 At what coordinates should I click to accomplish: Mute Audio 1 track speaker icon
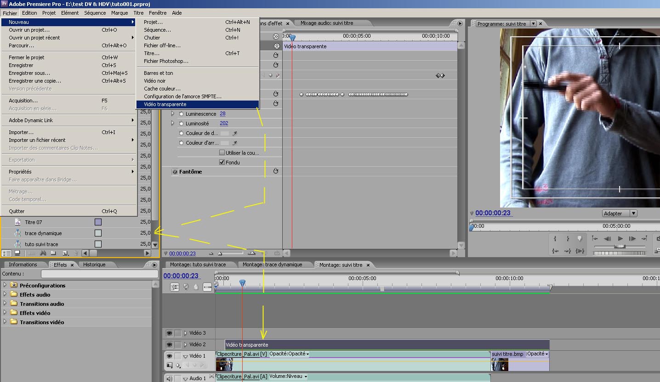pos(169,378)
